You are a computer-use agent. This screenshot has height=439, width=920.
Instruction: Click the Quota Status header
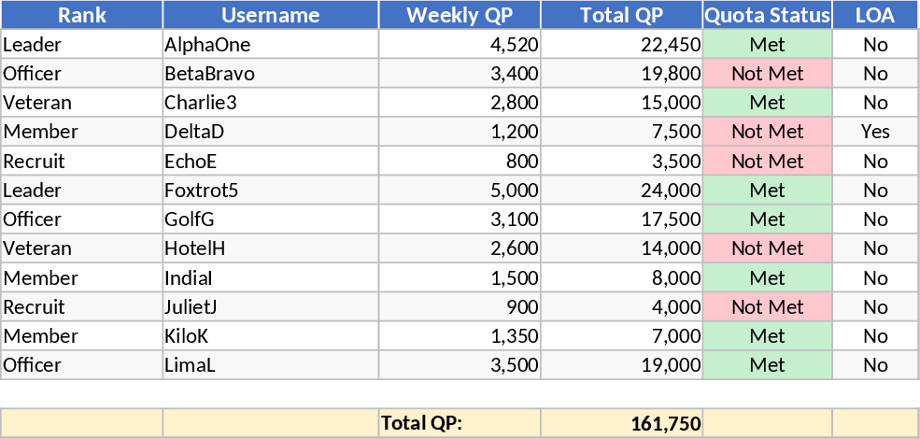click(x=767, y=15)
